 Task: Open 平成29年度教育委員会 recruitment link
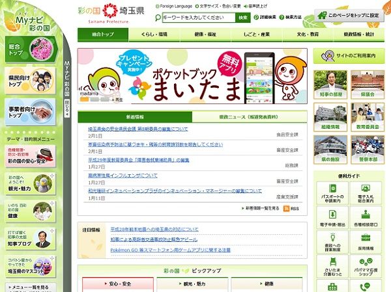click(139, 160)
